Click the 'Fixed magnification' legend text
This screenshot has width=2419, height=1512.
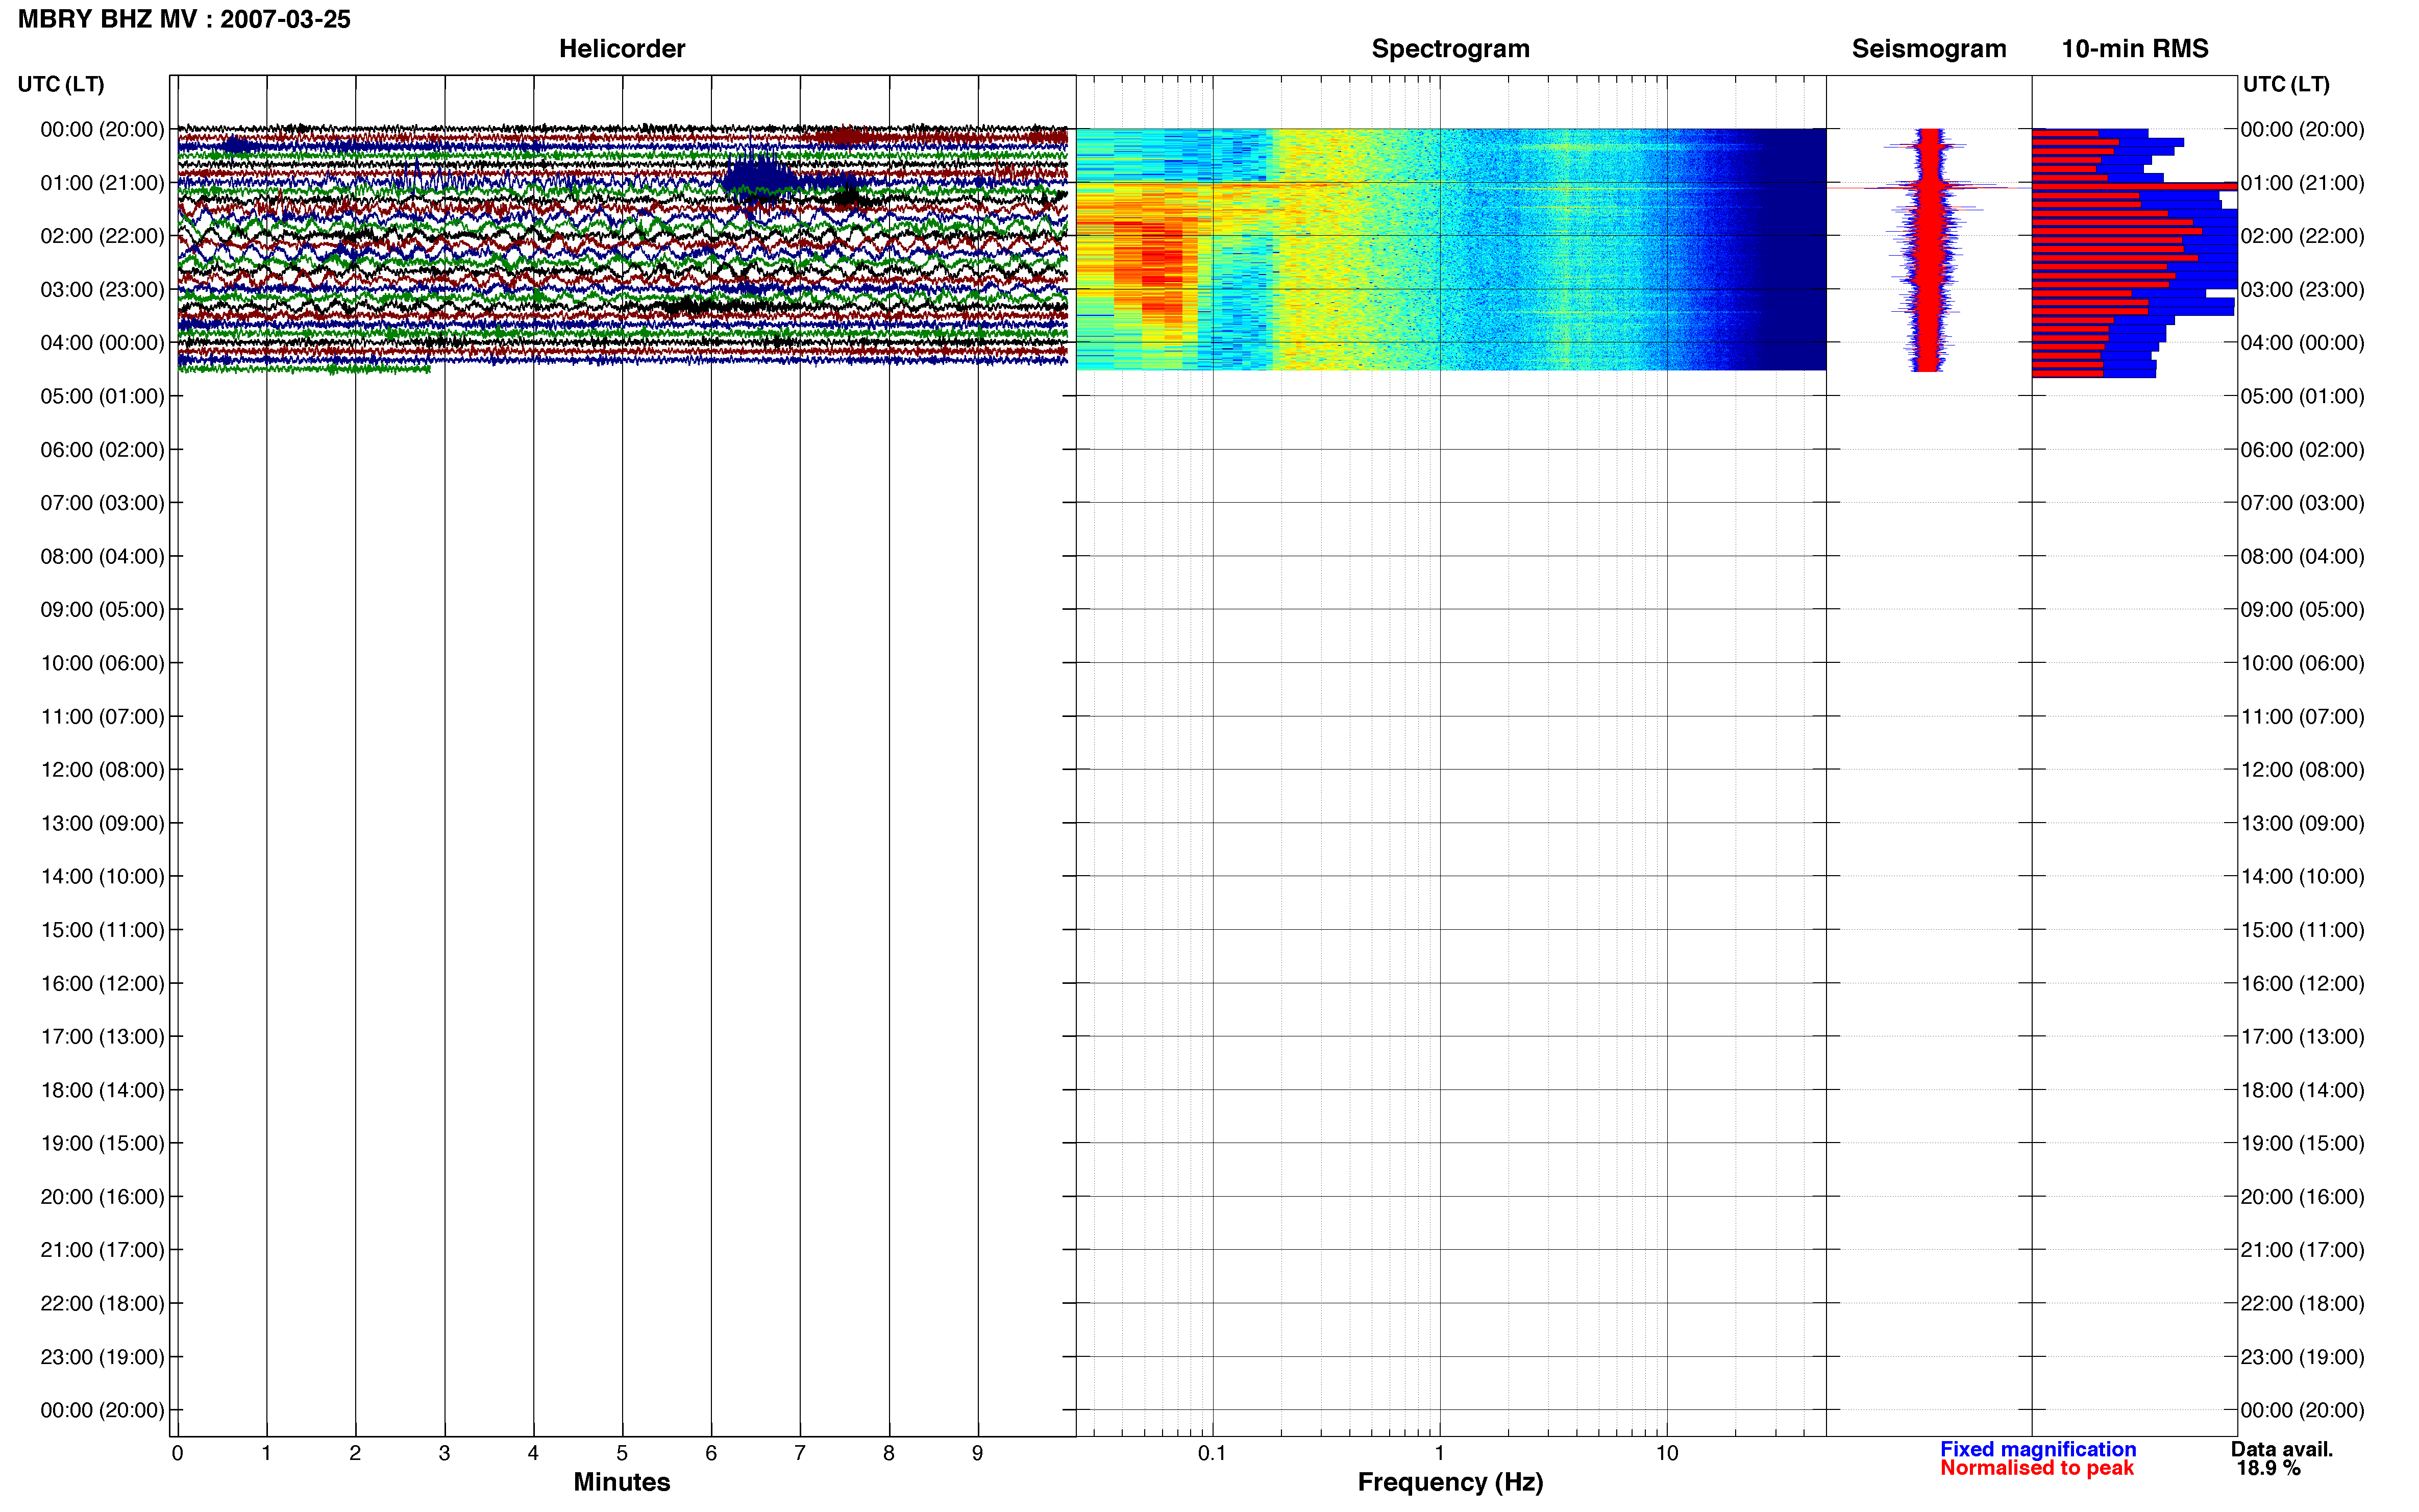[x=2037, y=1449]
